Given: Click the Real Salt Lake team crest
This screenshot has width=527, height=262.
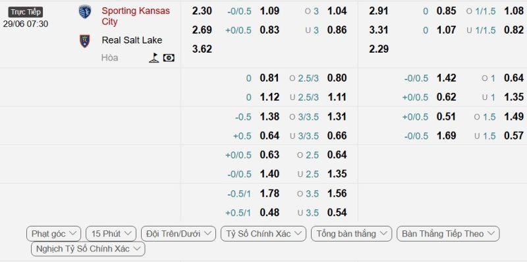Looking at the screenshot, I should 85,41.
